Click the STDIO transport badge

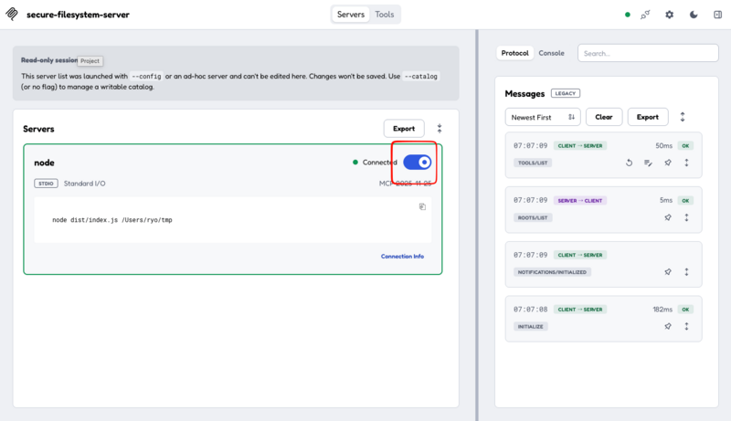point(46,184)
